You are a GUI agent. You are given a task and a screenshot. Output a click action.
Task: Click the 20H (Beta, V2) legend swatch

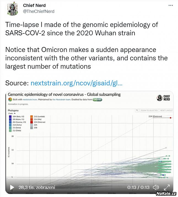10,116
